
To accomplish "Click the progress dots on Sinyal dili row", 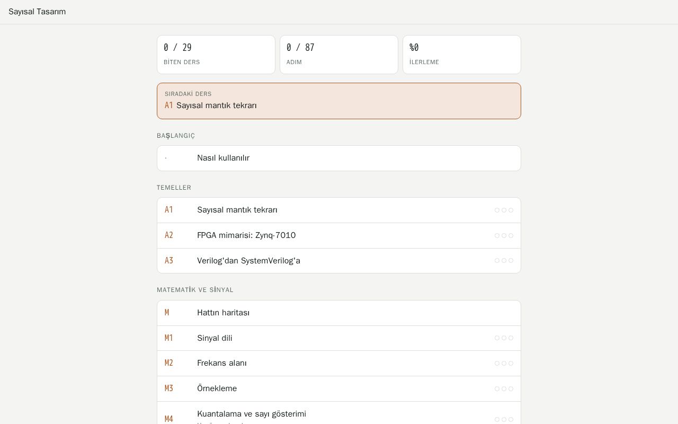I will click(x=504, y=338).
